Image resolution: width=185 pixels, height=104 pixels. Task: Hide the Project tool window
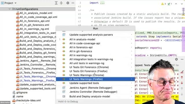pyautogui.click(x=73, y=3)
